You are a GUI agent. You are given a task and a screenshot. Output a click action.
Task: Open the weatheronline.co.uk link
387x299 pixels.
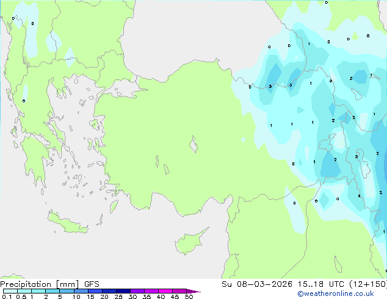tap(336, 294)
